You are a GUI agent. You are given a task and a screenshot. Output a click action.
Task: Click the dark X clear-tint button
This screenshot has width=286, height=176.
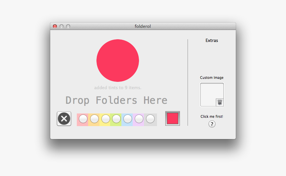pyautogui.click(x=64, y=119)
